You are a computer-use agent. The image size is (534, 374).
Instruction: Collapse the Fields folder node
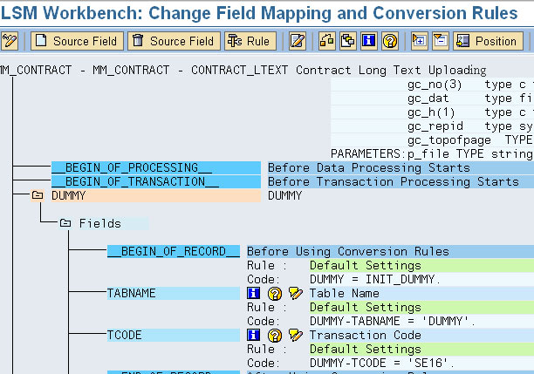(x=65, y=223)
